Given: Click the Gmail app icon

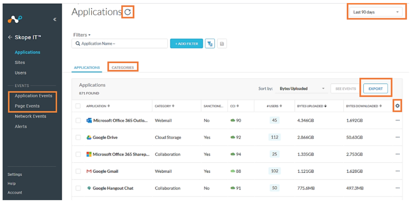Looking at the screenshot, I should [89, 171].
